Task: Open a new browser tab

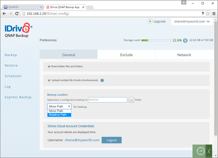Action: (90, 7)
